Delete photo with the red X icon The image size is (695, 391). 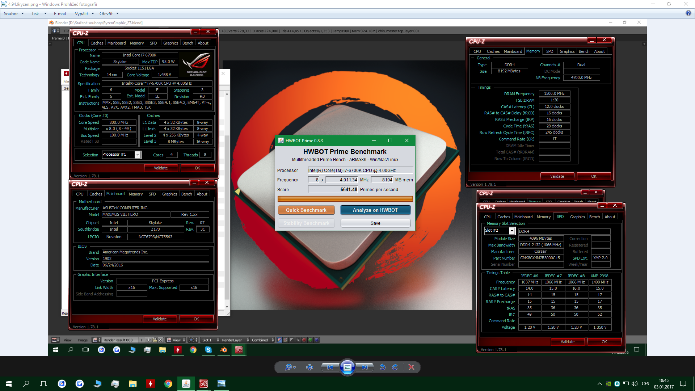click(x=411, y=367)
